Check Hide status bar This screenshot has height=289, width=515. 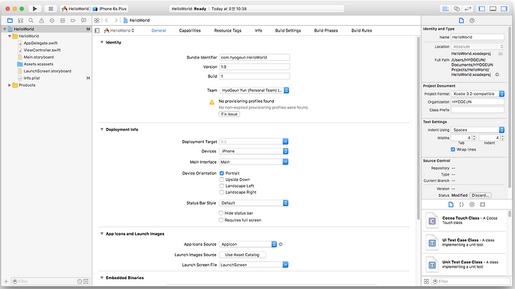pyautogui.click(x=221, y=213)
